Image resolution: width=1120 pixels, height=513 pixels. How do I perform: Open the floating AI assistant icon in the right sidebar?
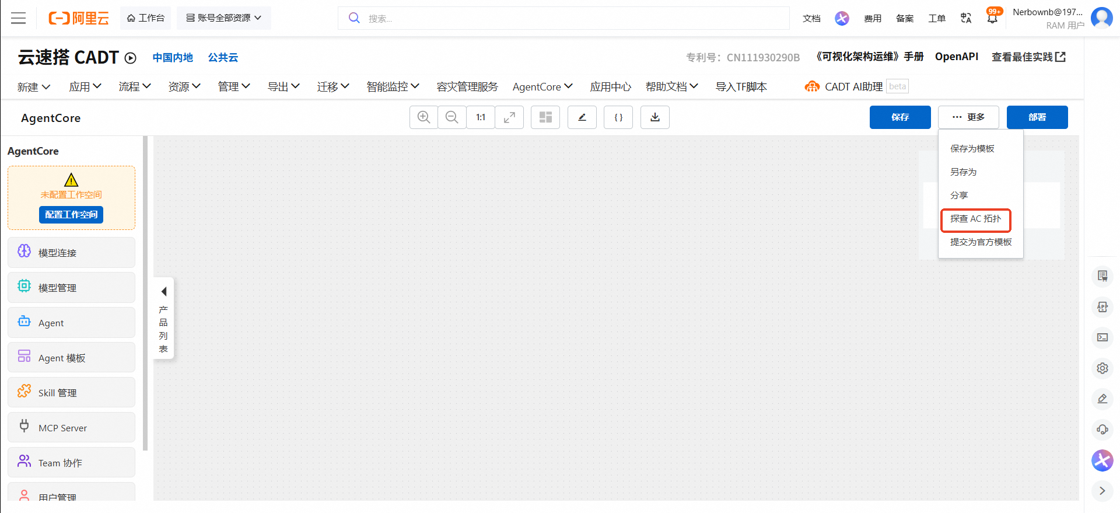pyautogui.click(x=1102, y=460)
